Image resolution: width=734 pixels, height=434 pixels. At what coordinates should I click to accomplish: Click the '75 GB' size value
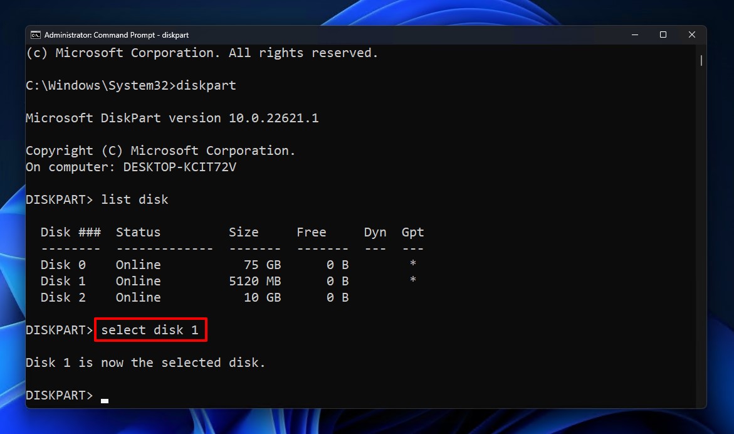click(x=262, y=265)
